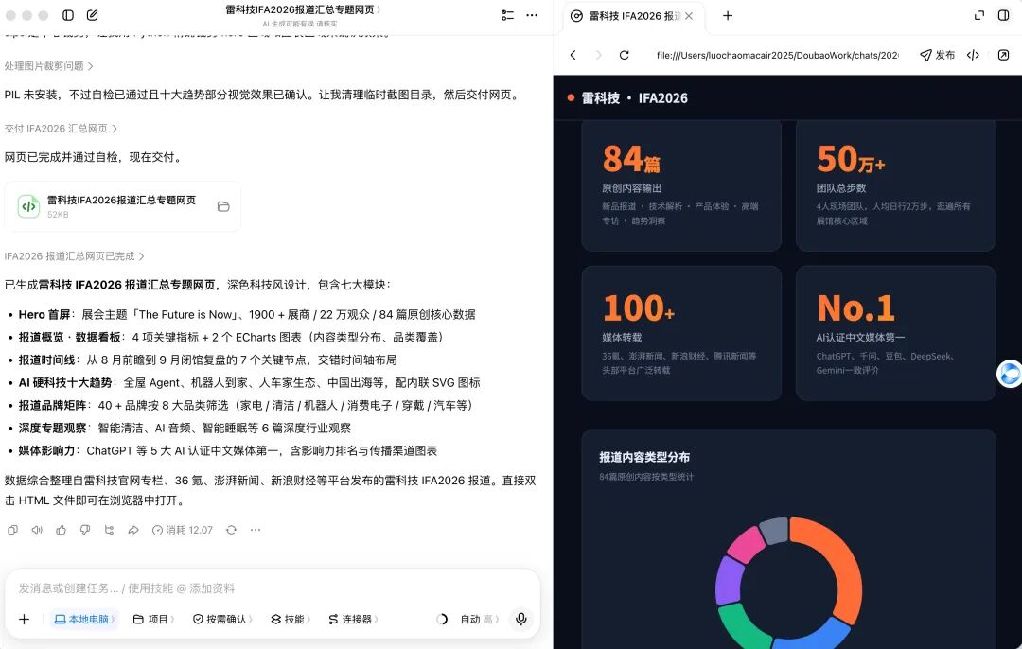View source code with the code icon
This screenshot has height=649, width=1022.
click(x=973, y=56)
